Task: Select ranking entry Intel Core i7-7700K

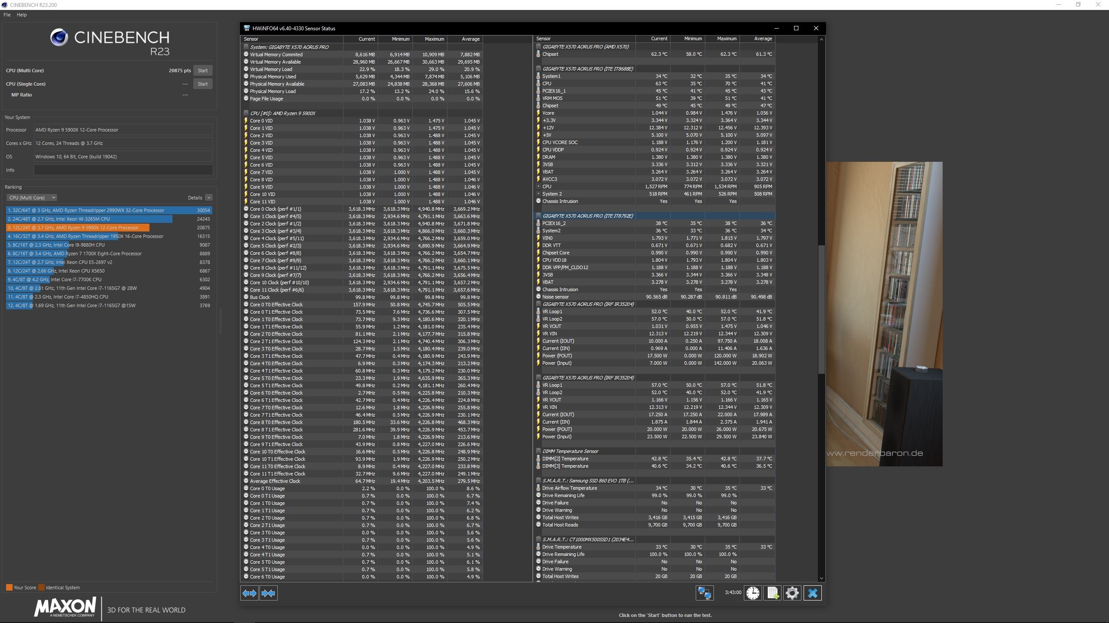Action: (x=109, y=279)
